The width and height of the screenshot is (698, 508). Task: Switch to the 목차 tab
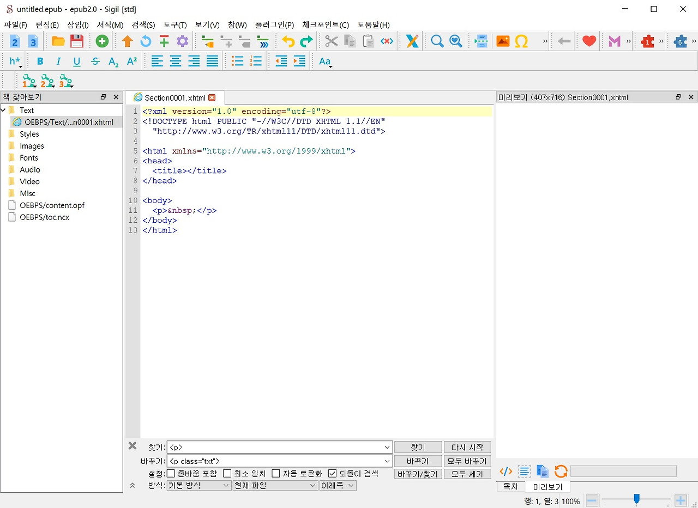click(x=510, y=487)
